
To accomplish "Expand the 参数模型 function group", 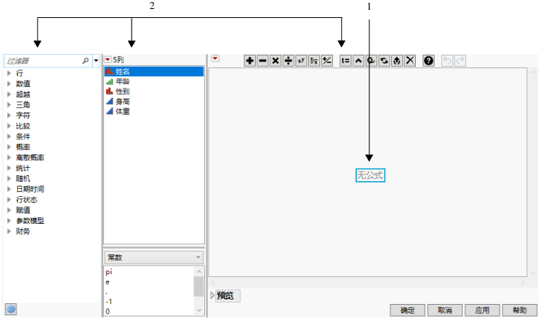I will point(9,220).
